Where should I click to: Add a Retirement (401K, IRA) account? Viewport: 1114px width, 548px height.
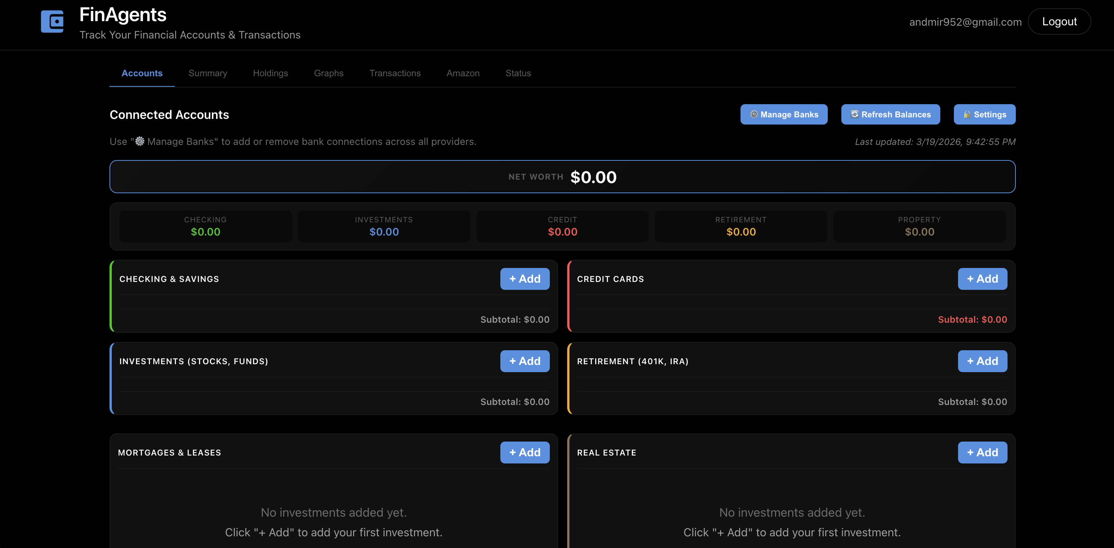(982, 361)
